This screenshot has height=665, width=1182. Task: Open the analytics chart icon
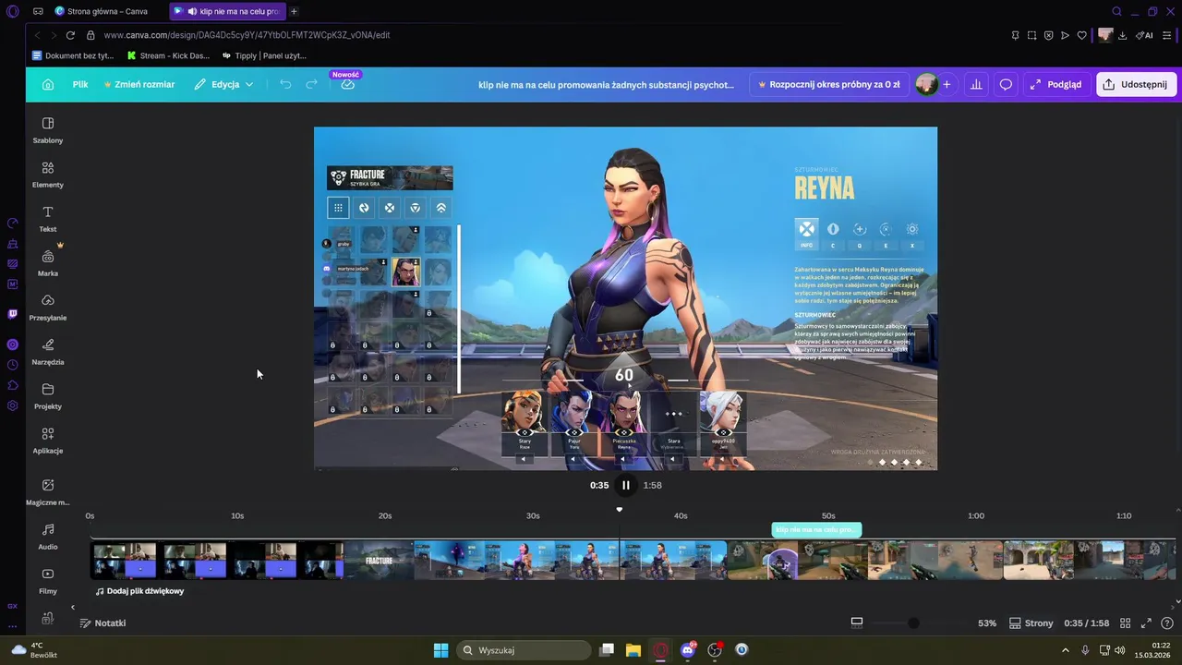[976, 84]
